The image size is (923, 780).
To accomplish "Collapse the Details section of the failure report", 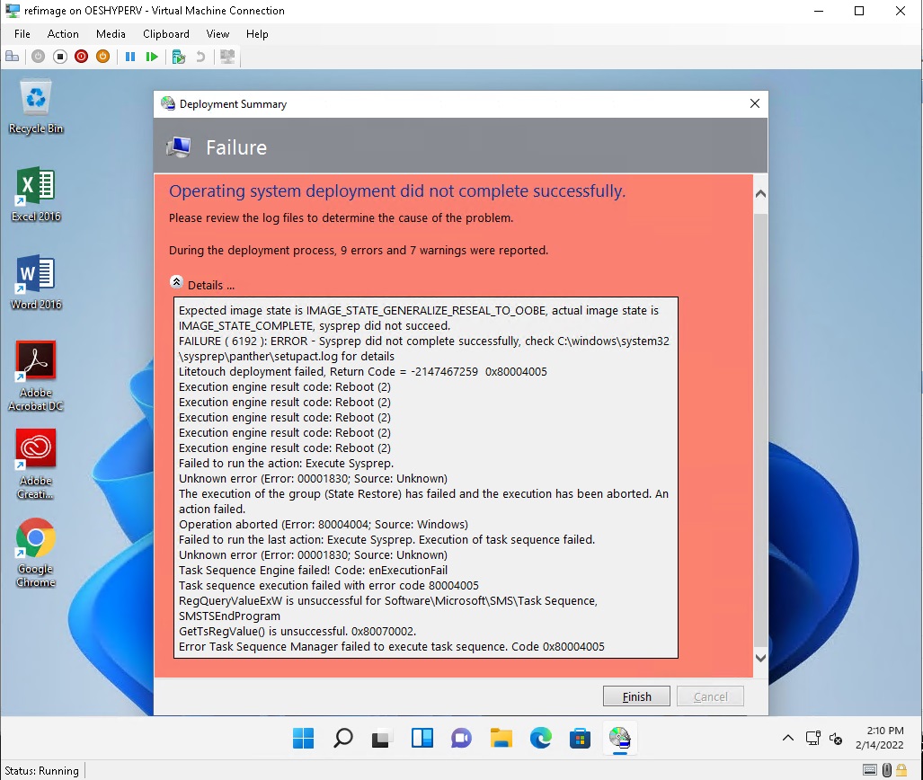I will [176, 280].
